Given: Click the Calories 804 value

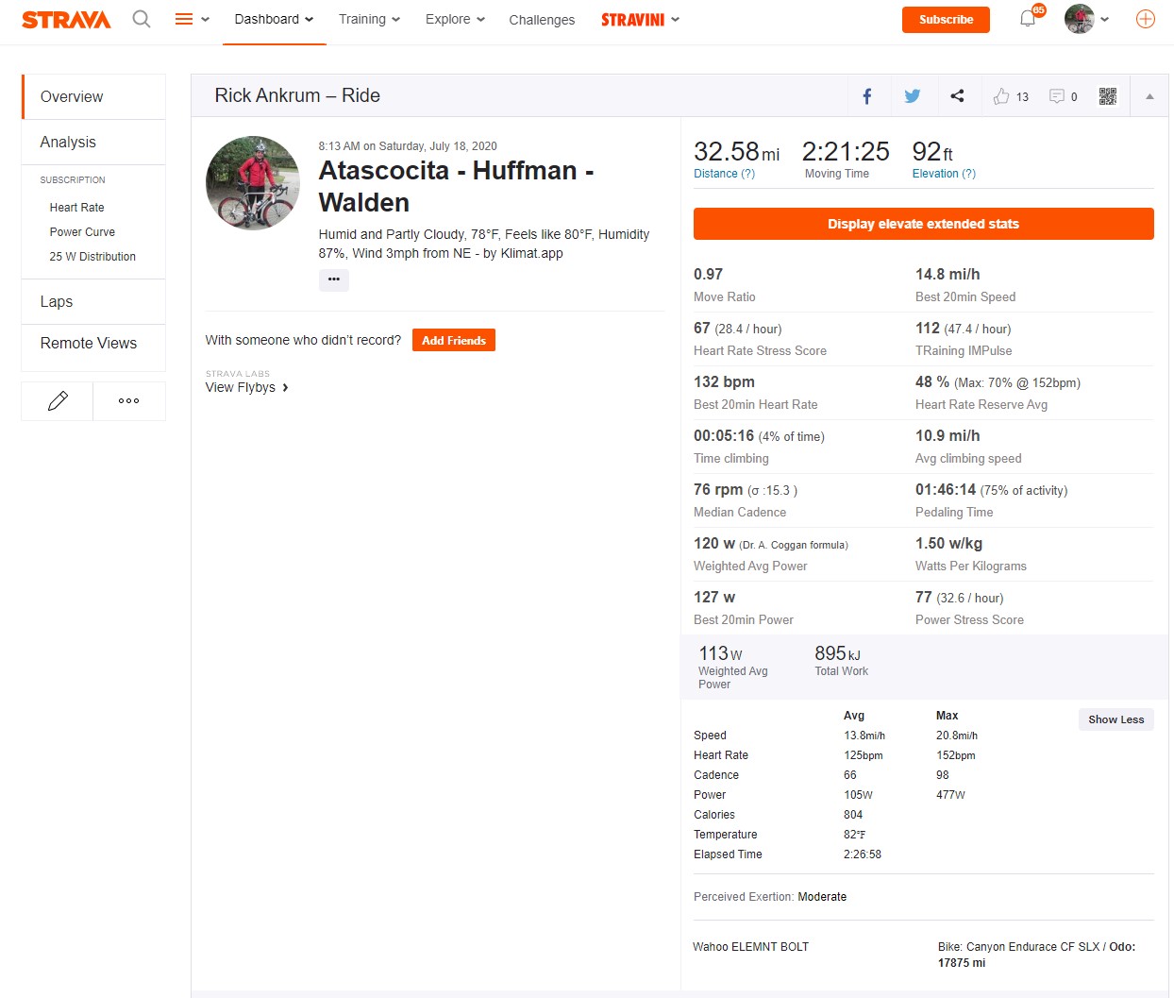Looking at the screenshot, I should pos(853,815).
